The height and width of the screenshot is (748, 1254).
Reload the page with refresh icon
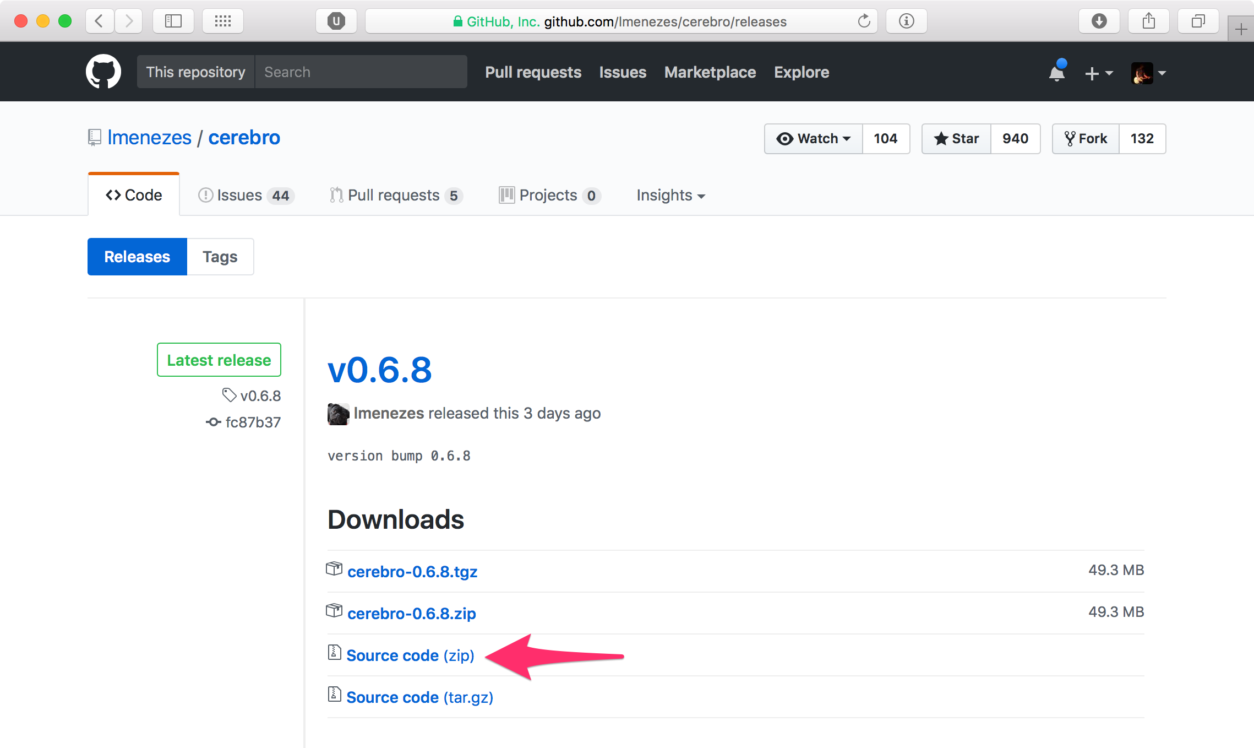[x=864, y=21]
